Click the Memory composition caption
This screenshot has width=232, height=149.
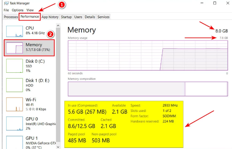[x=82, y=79]
